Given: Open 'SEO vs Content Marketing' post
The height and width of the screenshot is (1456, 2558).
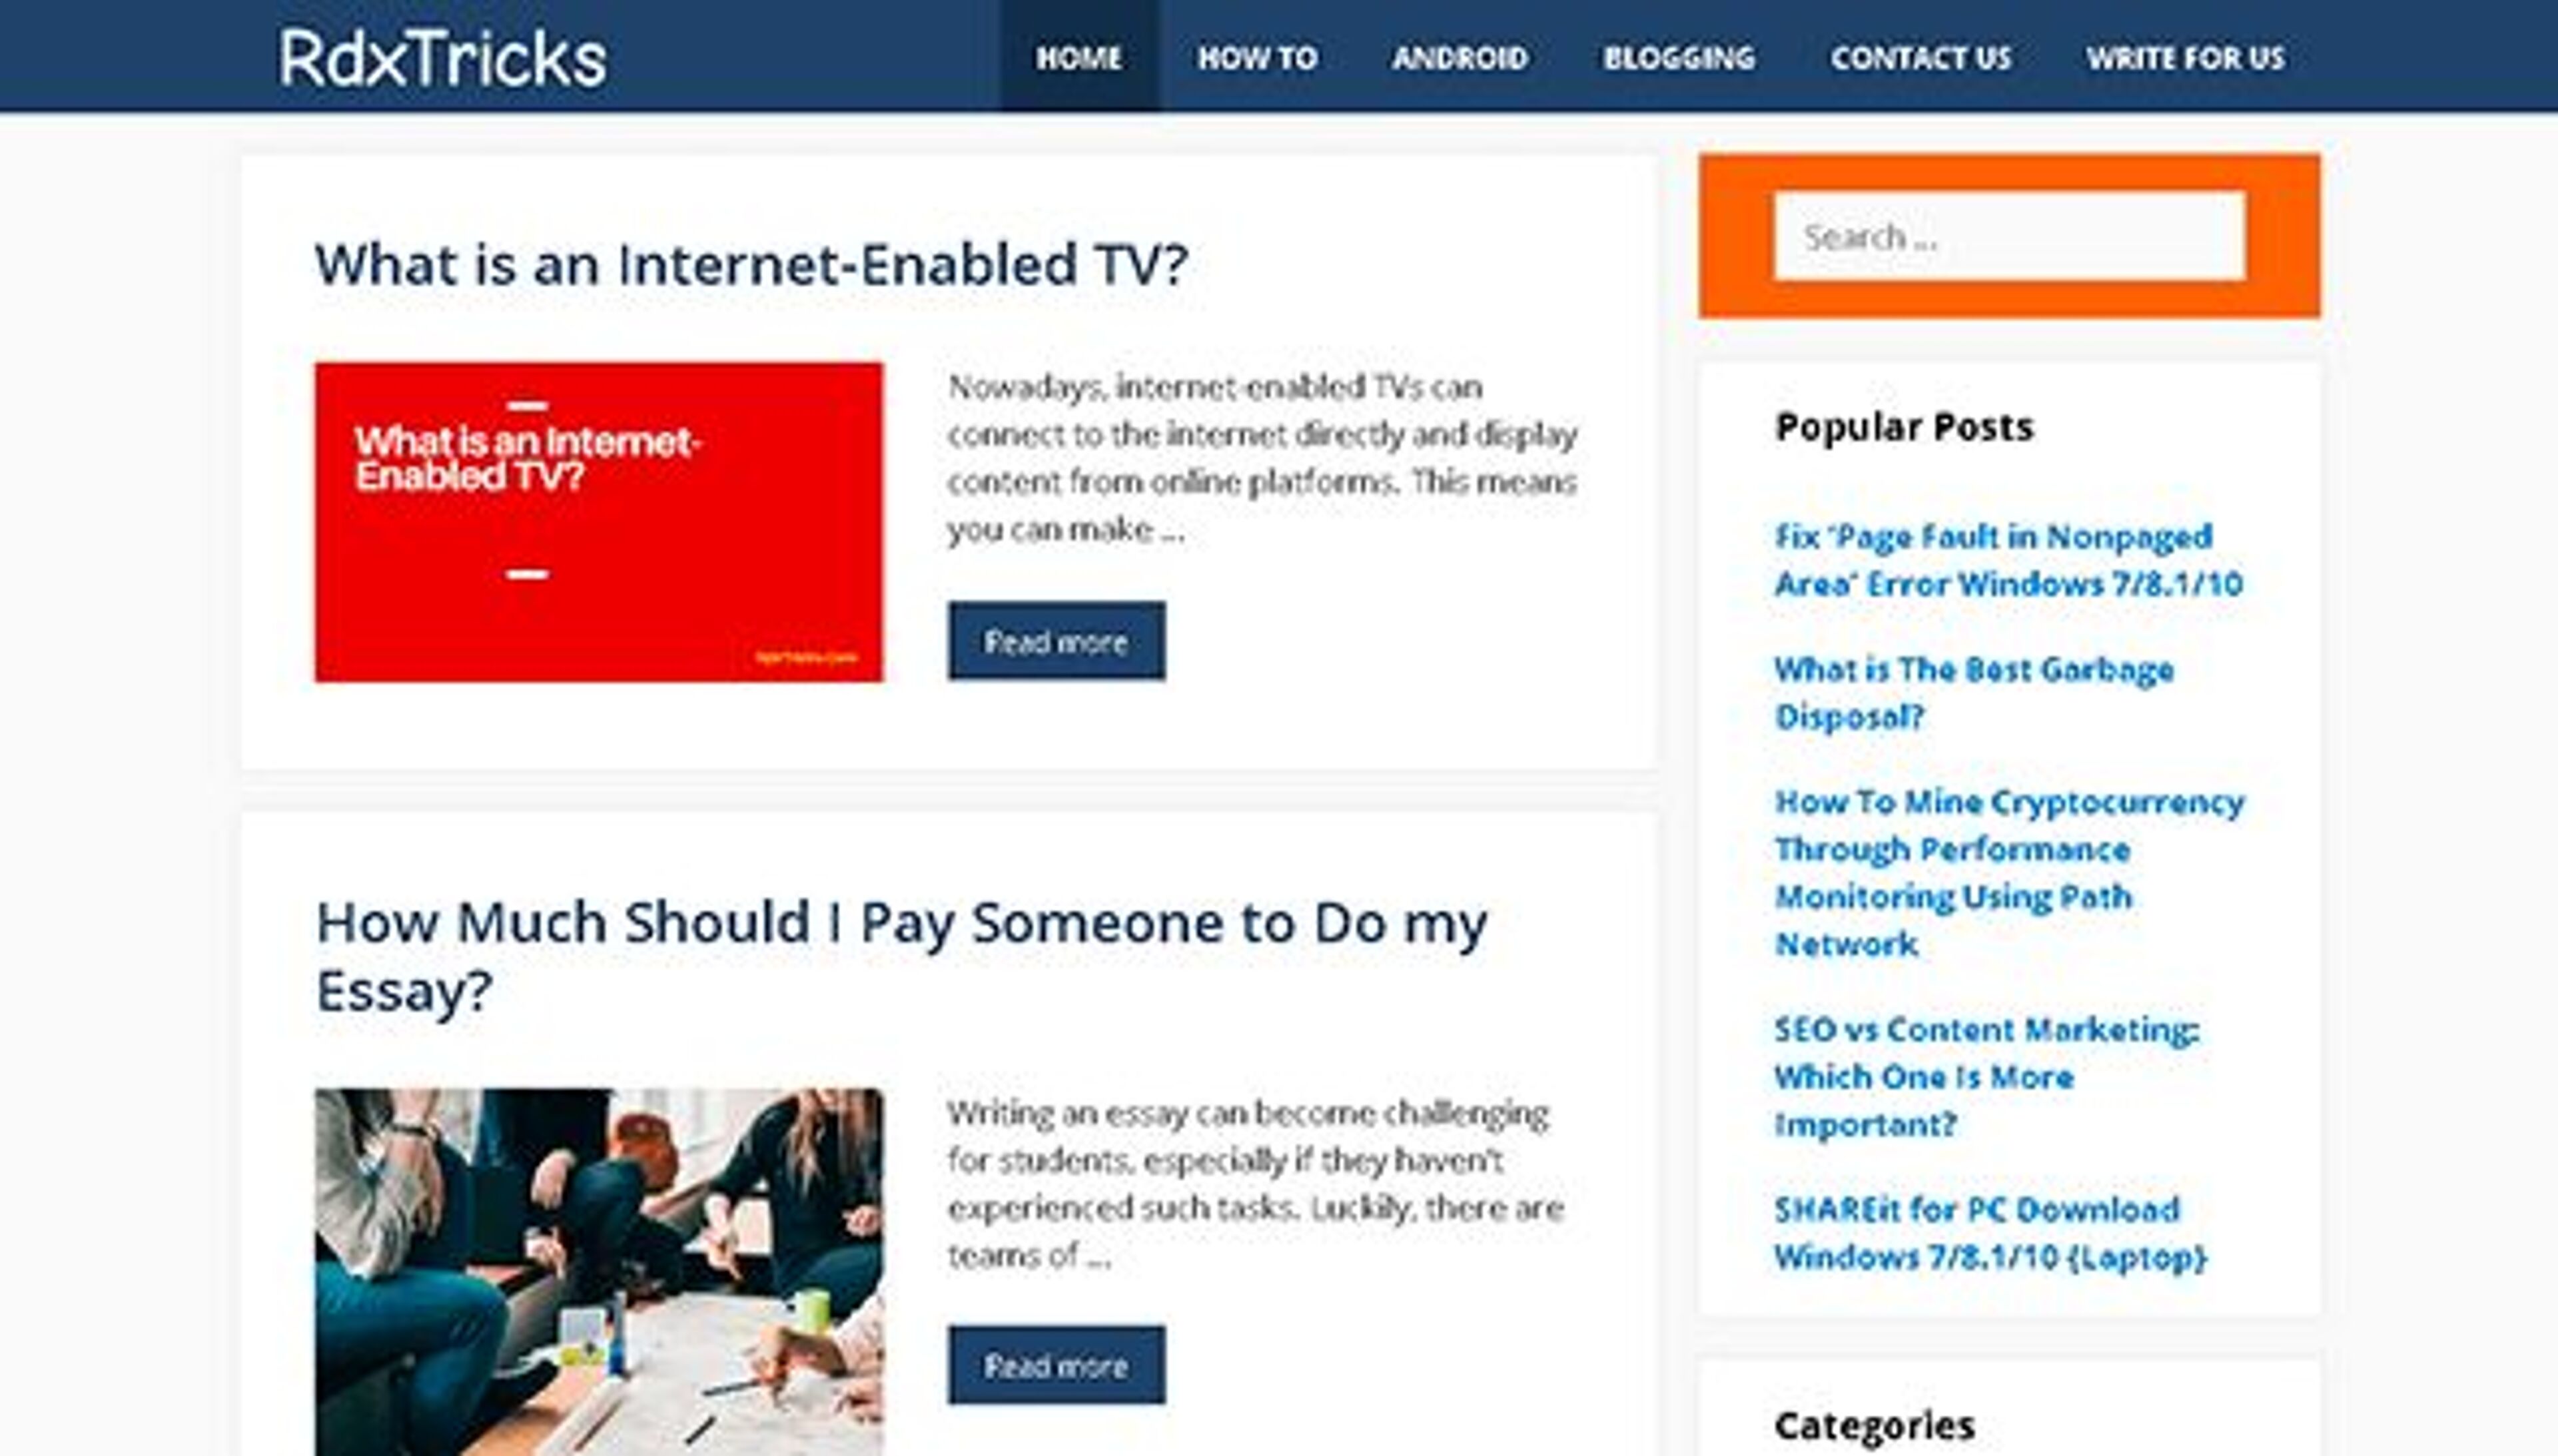Looking at the screenshot, I should (1986, 1076).
